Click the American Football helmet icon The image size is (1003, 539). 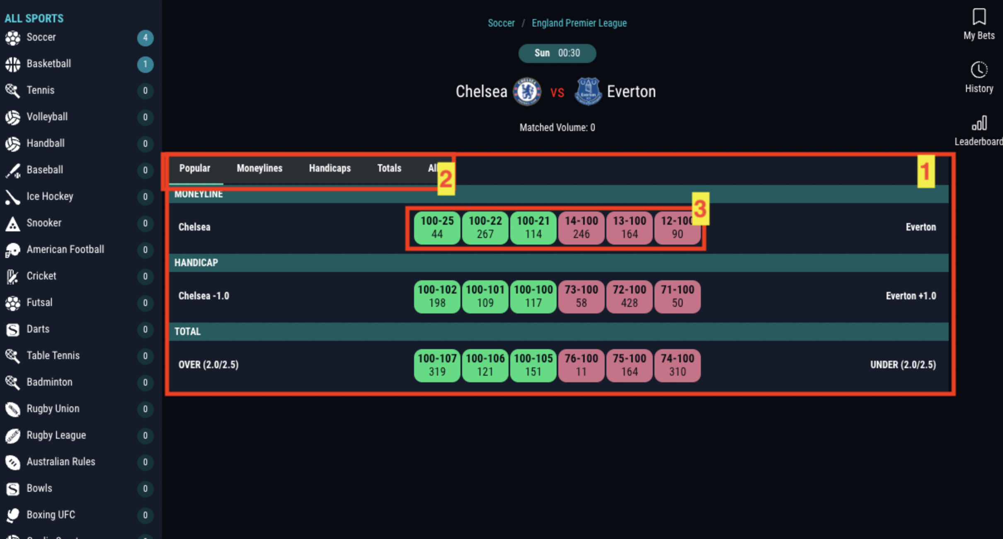[12, 250]
